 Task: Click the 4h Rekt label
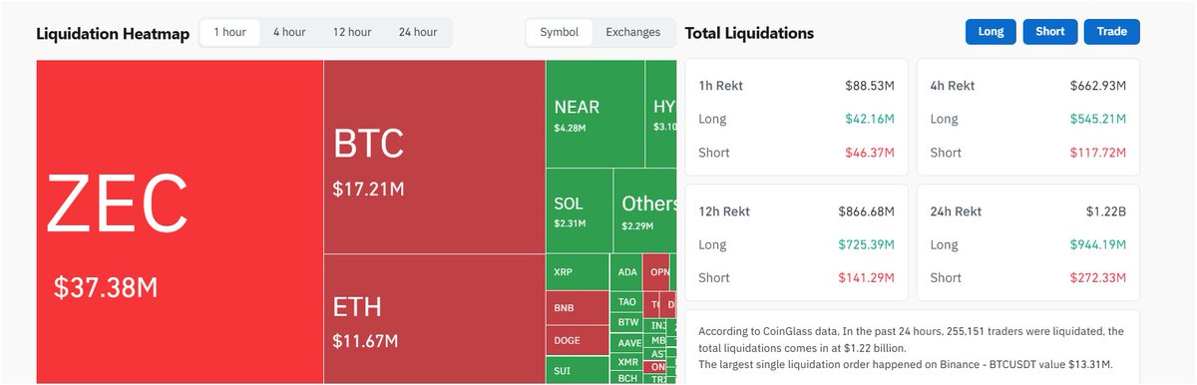[952, 86]
